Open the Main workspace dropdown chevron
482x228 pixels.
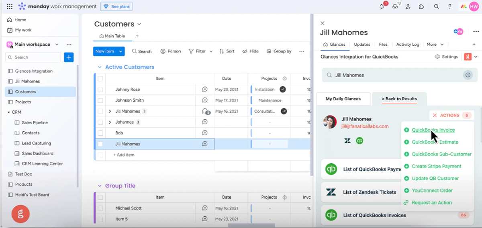click(x=57, y=45)
